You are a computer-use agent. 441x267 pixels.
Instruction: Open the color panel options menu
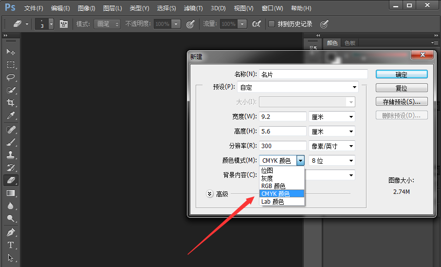pos(435,42)
